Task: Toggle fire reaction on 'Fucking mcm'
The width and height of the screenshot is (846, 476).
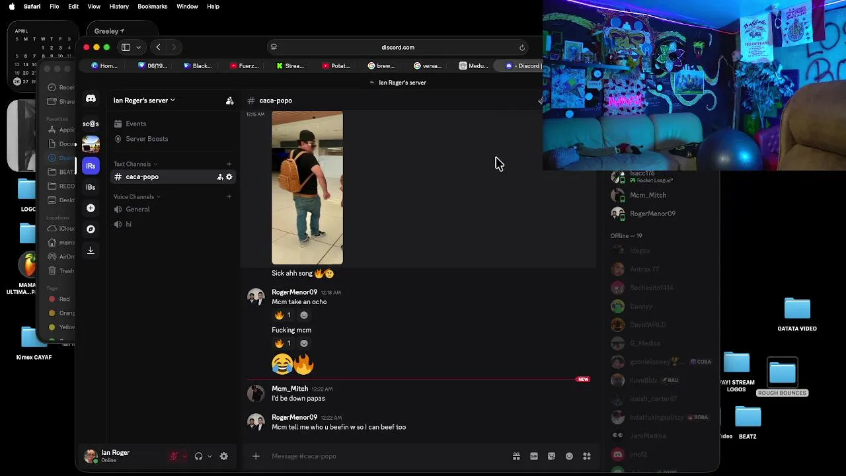Action: (283, 344)
